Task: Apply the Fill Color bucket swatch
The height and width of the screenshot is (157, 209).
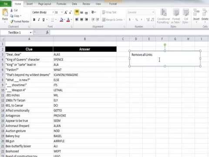Action: pyautogui.click(x=61, y=20)
